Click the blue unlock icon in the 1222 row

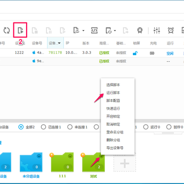135,53
